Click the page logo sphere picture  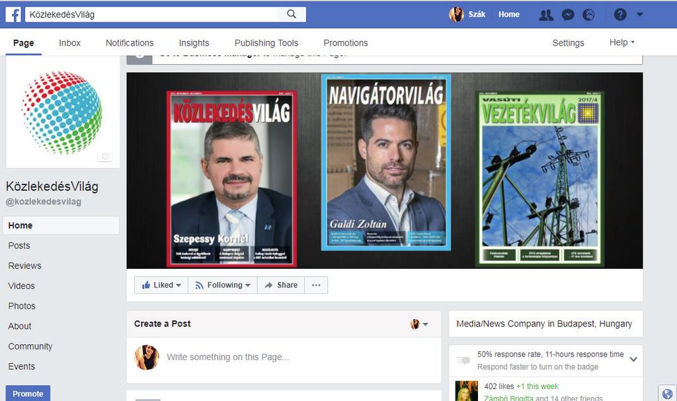click(62, 113)
